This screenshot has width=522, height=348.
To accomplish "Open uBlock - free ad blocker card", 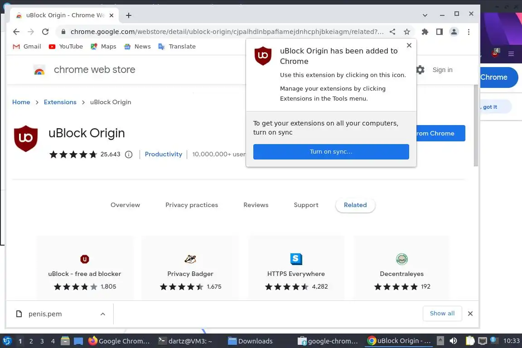I will click(85, 268).
